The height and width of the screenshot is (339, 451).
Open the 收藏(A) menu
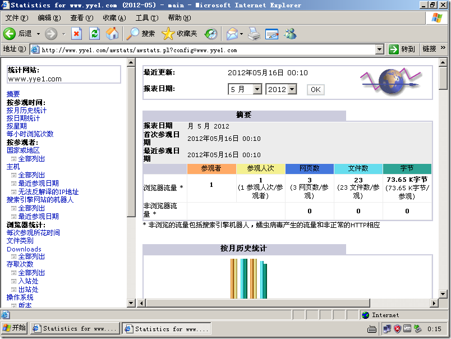[114, 18]
